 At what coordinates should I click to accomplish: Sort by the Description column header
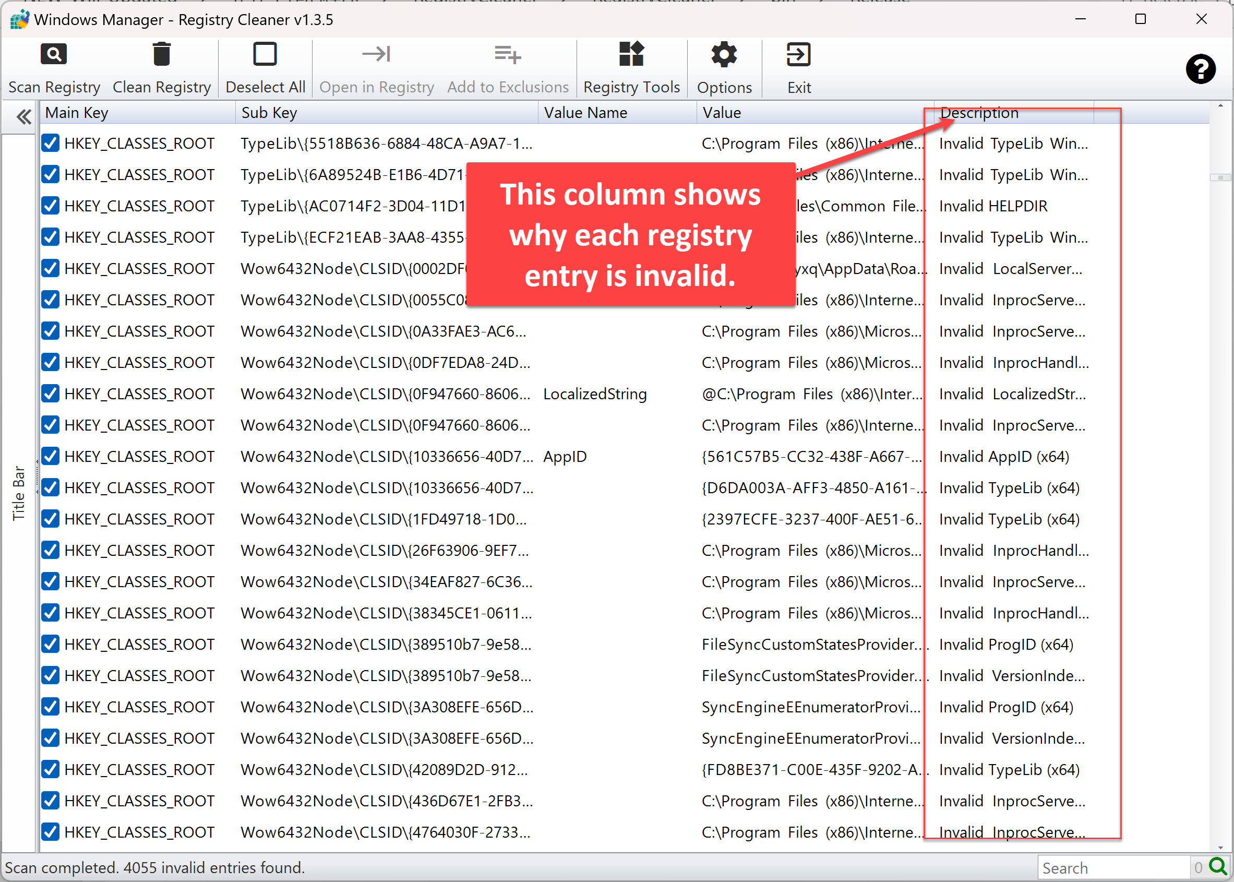[x=1014, y=113]
